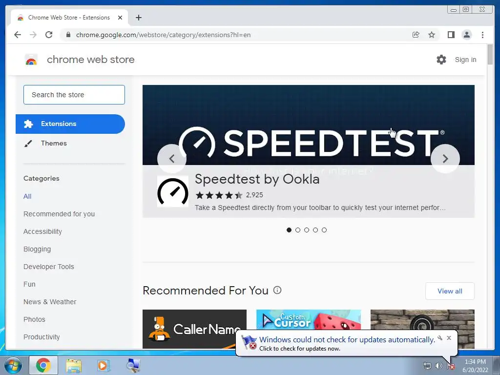Open the Fun category

[x=29, y=284]
